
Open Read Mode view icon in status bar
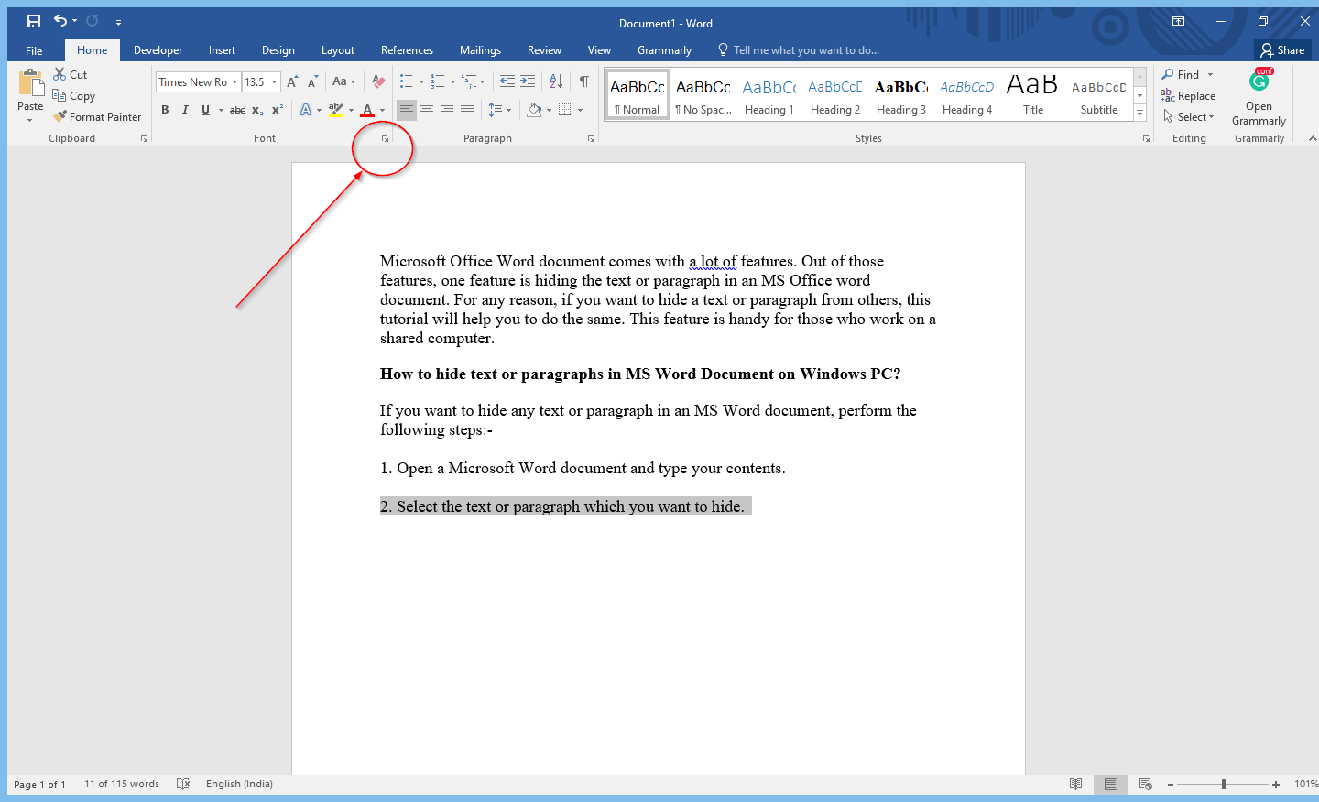pyautogui.click(x=1076, y=785)
